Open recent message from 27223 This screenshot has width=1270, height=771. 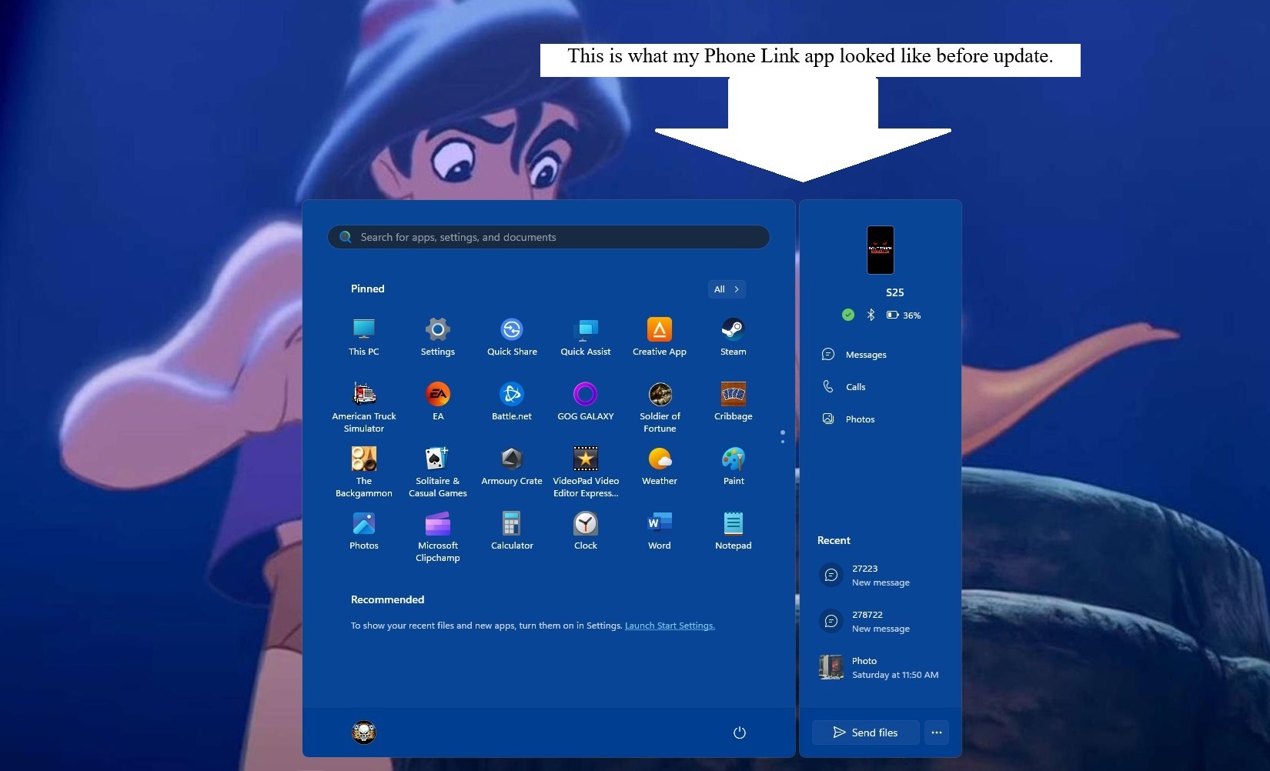click(881, 576)
